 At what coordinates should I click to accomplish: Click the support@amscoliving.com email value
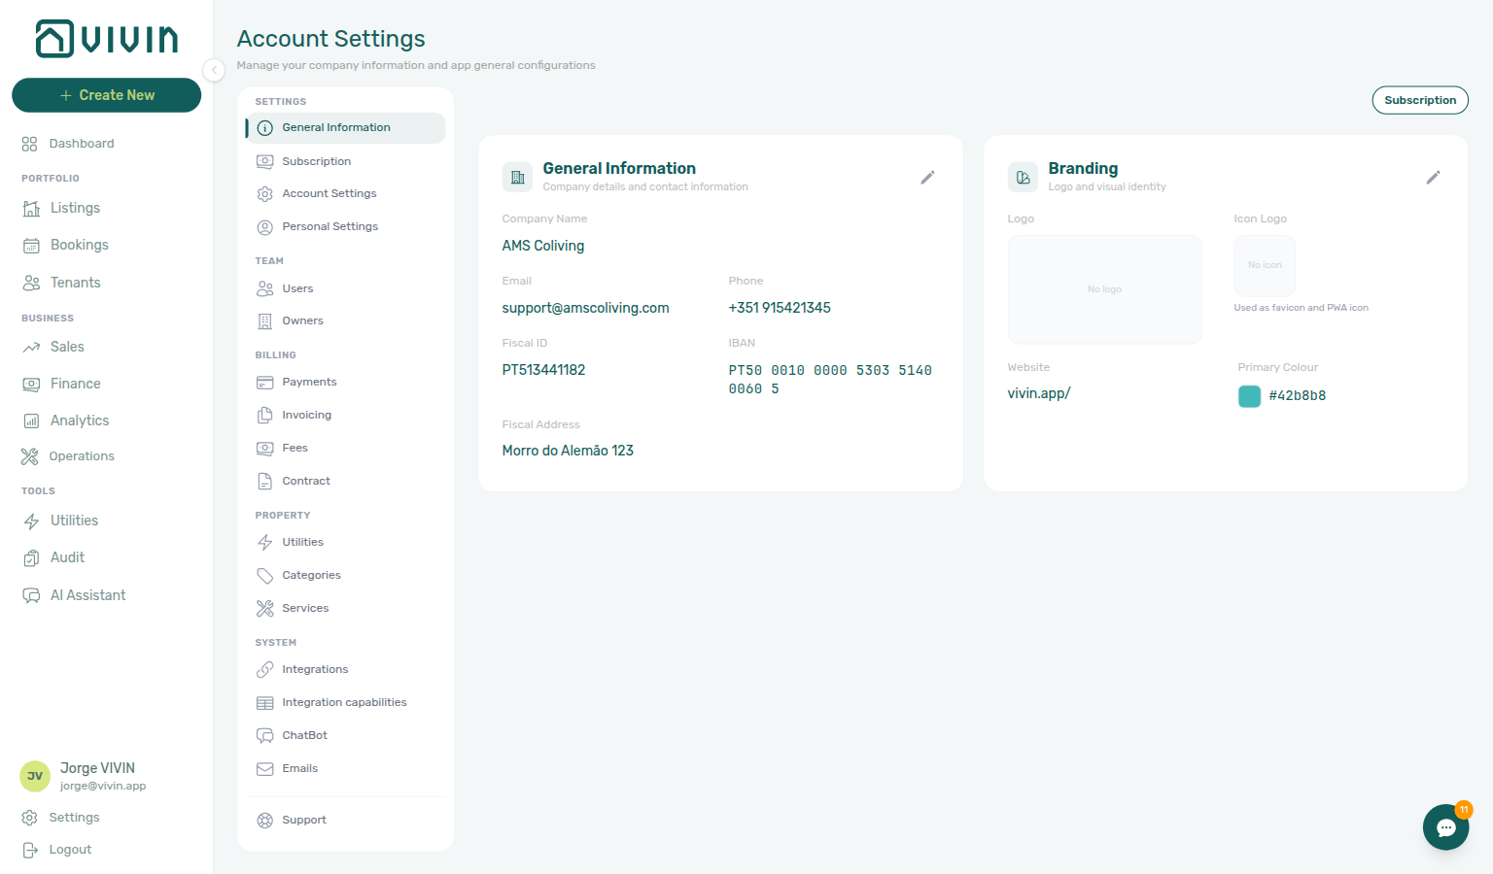point(585,308)
